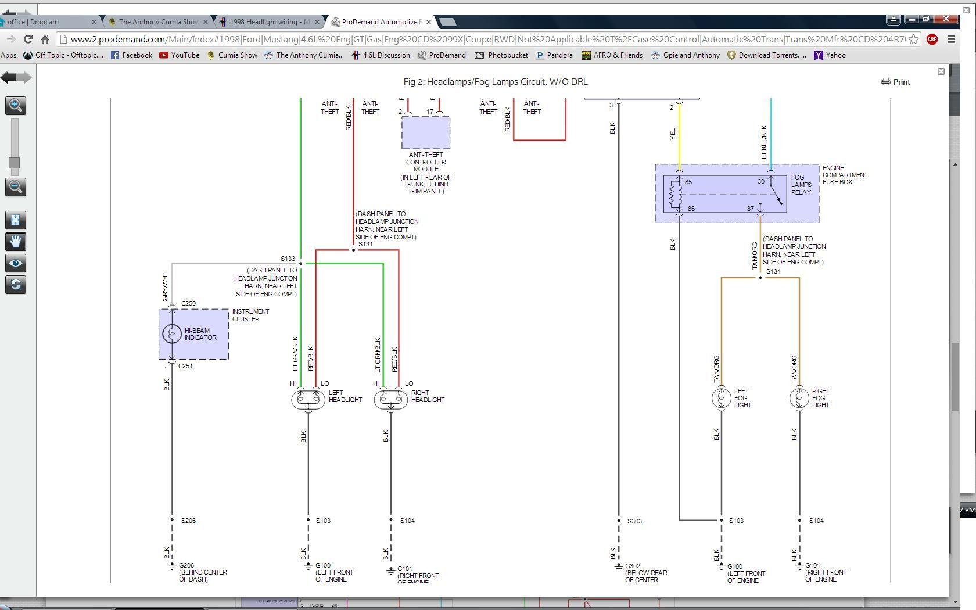Click the zoom level slider handle

[x=15, y=163]
